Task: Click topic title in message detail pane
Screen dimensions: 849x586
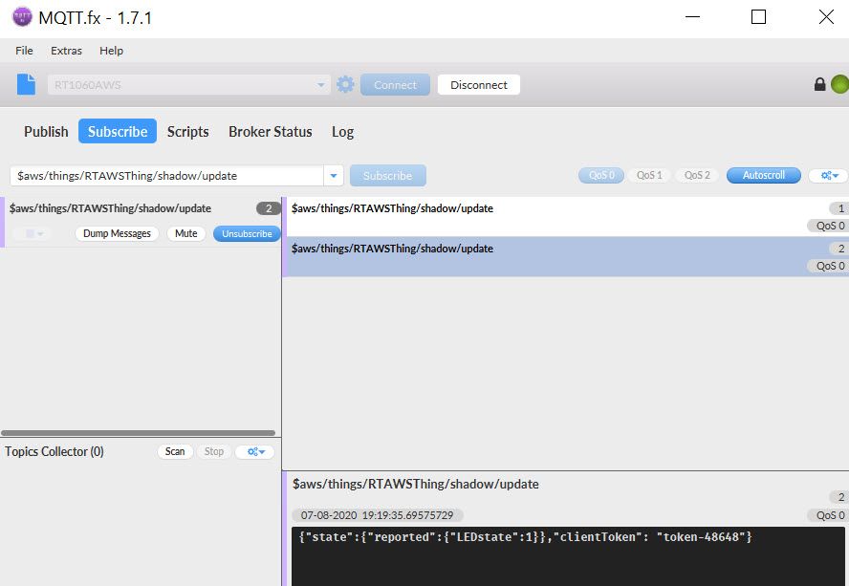Action: [x=416, y=484]
